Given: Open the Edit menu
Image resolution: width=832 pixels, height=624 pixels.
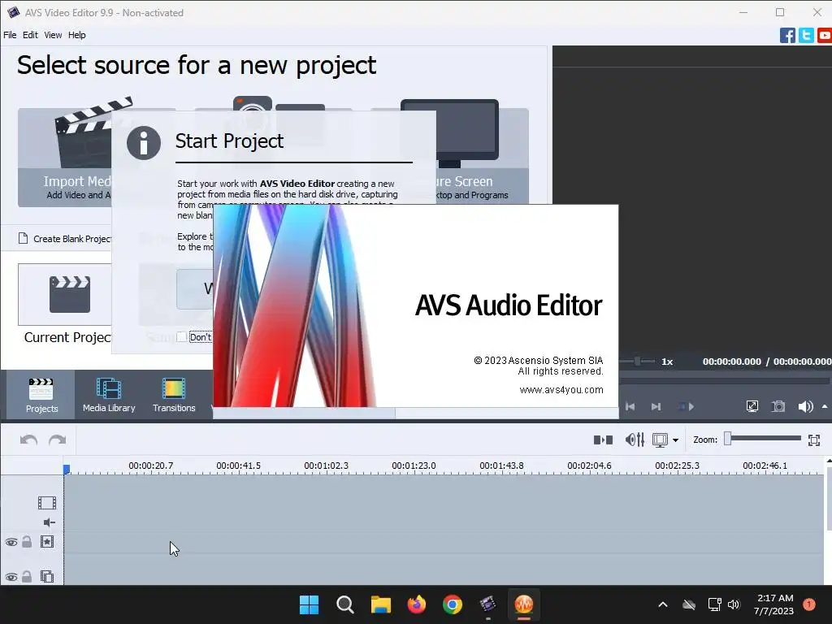Looking at the screenshot, I should [x=30, y=35].
